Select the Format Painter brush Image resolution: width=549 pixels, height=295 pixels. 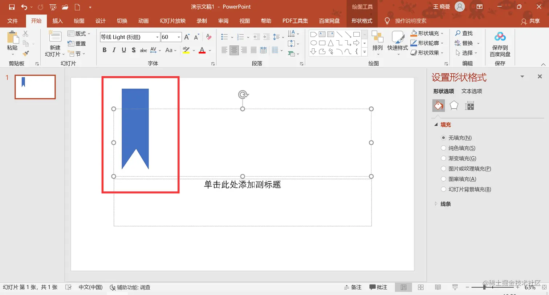pyautogui.click(x=25, y=53)
